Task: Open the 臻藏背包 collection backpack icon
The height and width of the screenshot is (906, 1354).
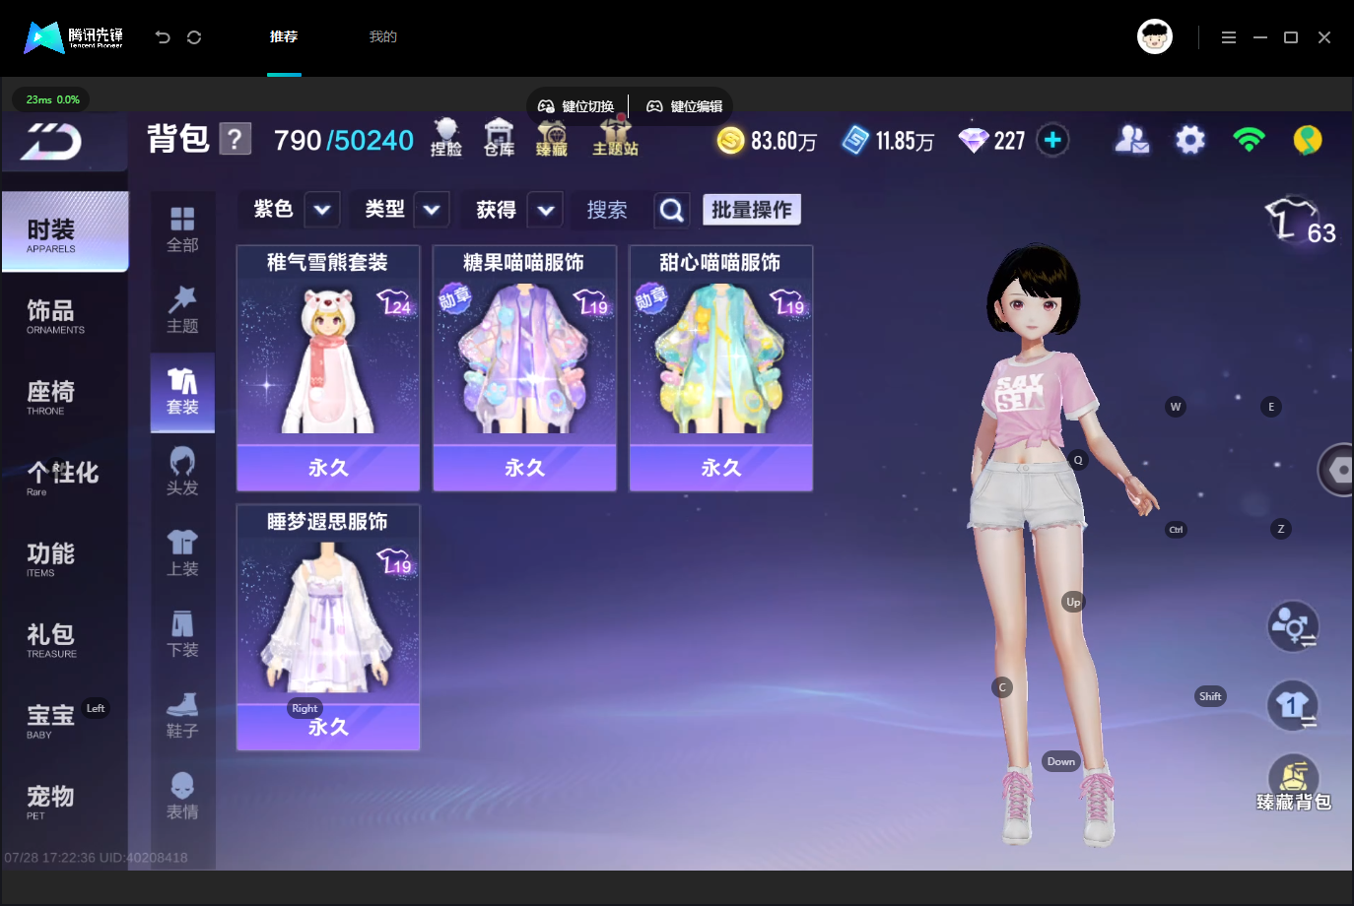Action: coord(1294,784)
